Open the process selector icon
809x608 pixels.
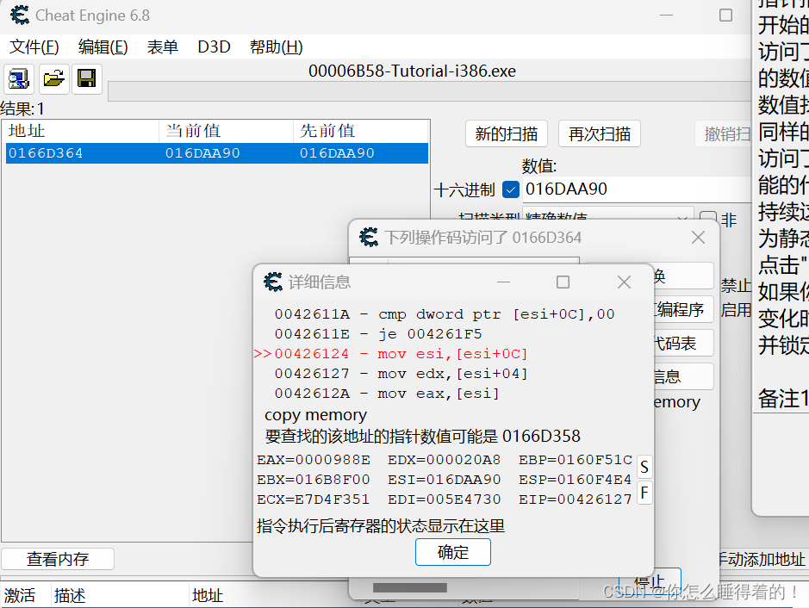coord(19,79)
